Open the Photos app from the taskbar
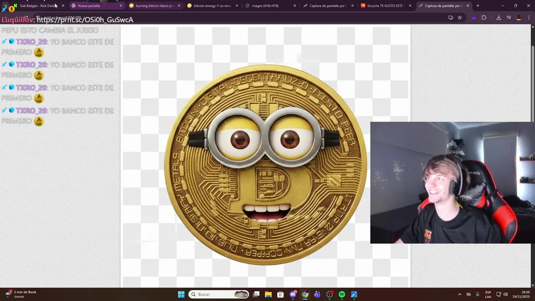The image size is (535, 301). [354, 294]
